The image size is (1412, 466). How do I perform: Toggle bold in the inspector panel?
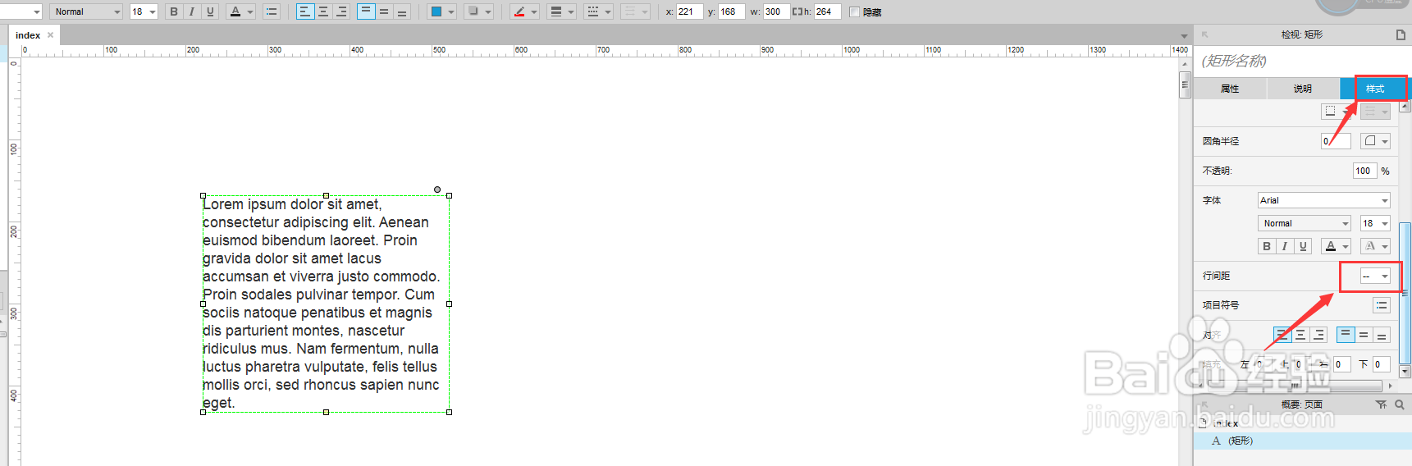(x=1267, y=246)
